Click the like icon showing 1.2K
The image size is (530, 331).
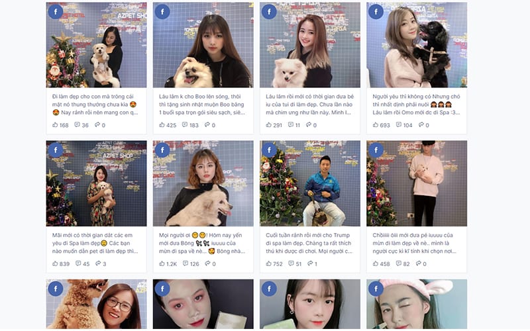pos(162,263)
